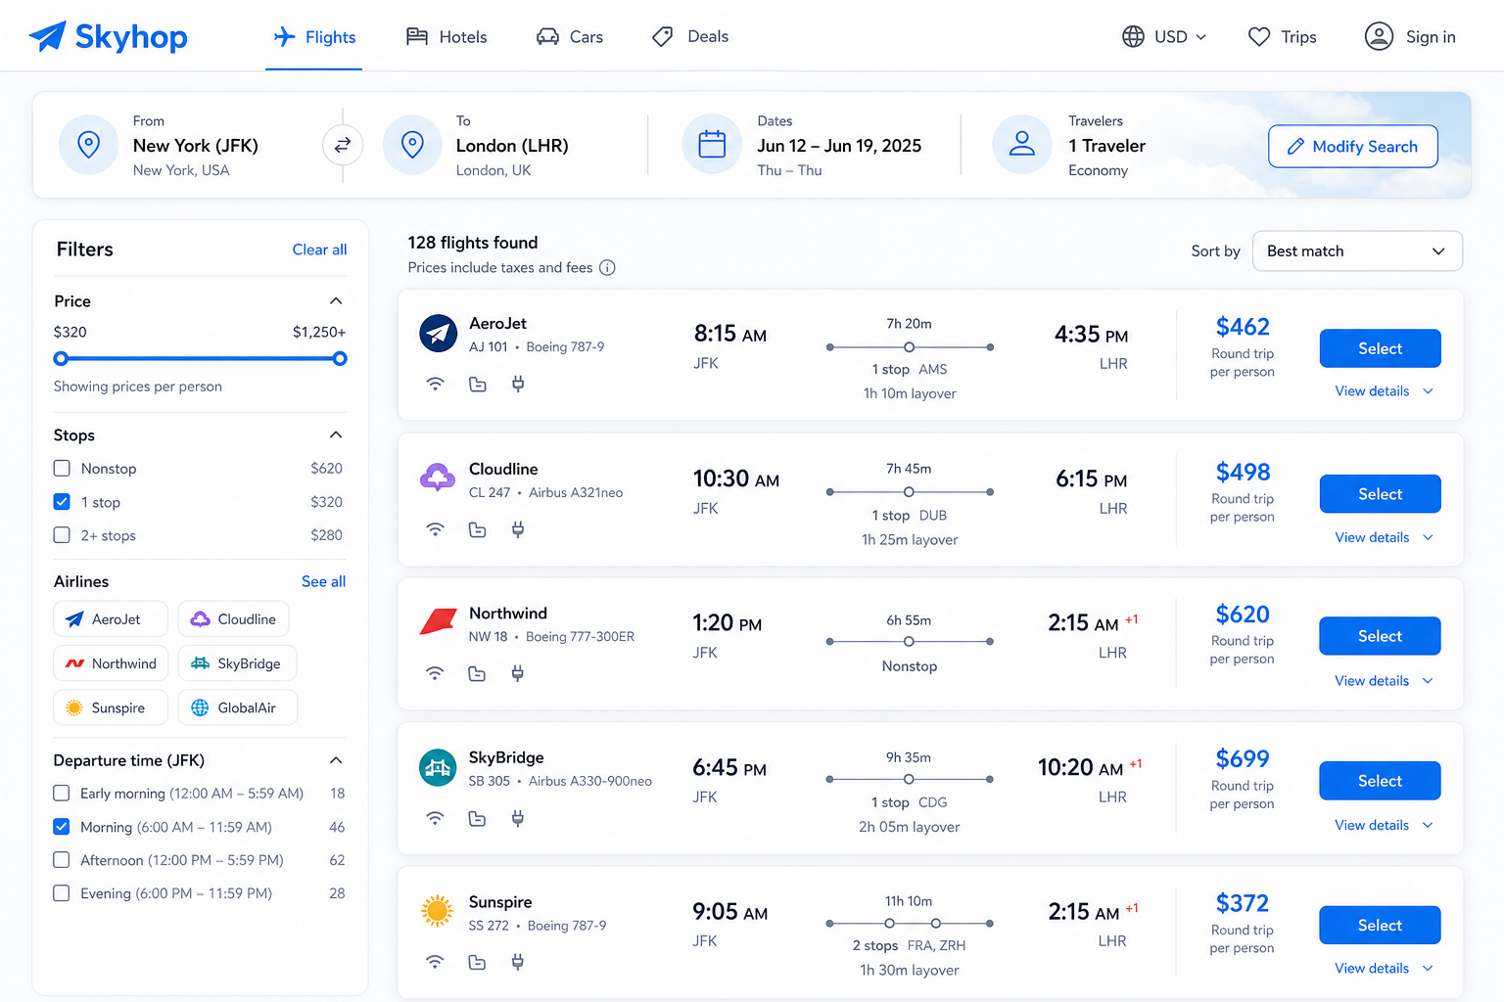
Task: Uncheck the 1 stop filter
Action: click(x=62, y=502)
